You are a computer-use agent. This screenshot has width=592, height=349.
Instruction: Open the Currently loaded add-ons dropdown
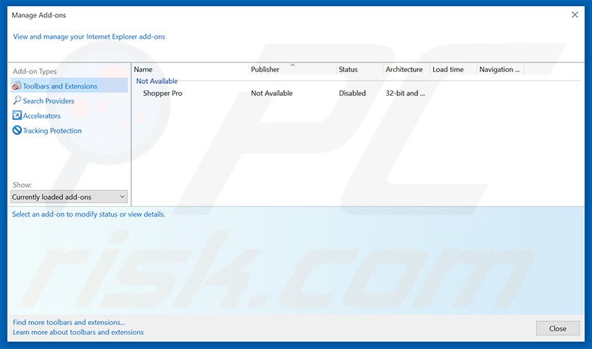coord(69,197)
